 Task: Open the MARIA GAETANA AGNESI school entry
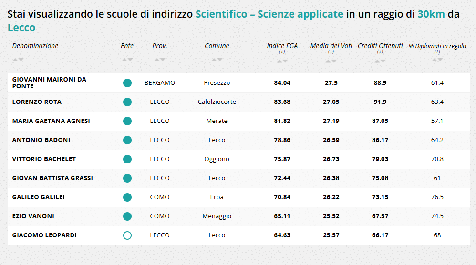click(x=51, y=121)
